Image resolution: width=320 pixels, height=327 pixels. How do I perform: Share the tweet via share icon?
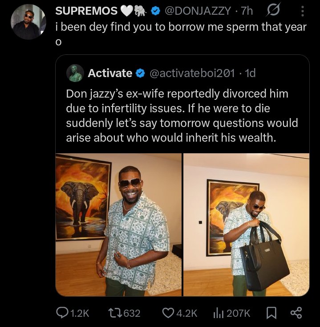296,313
